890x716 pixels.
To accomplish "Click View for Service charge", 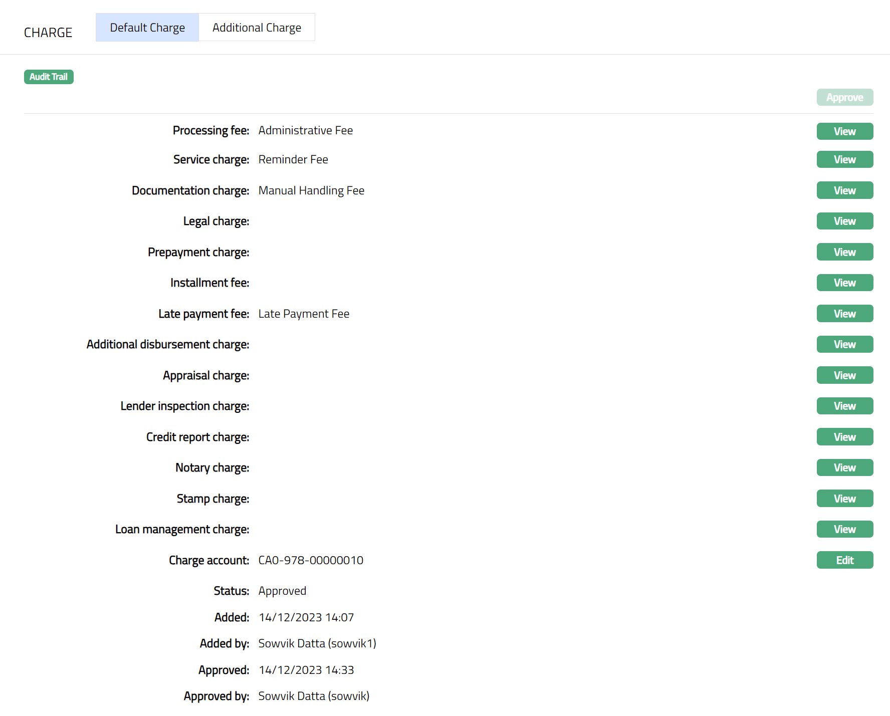I will pyautogui.click(x=844, y=159).
